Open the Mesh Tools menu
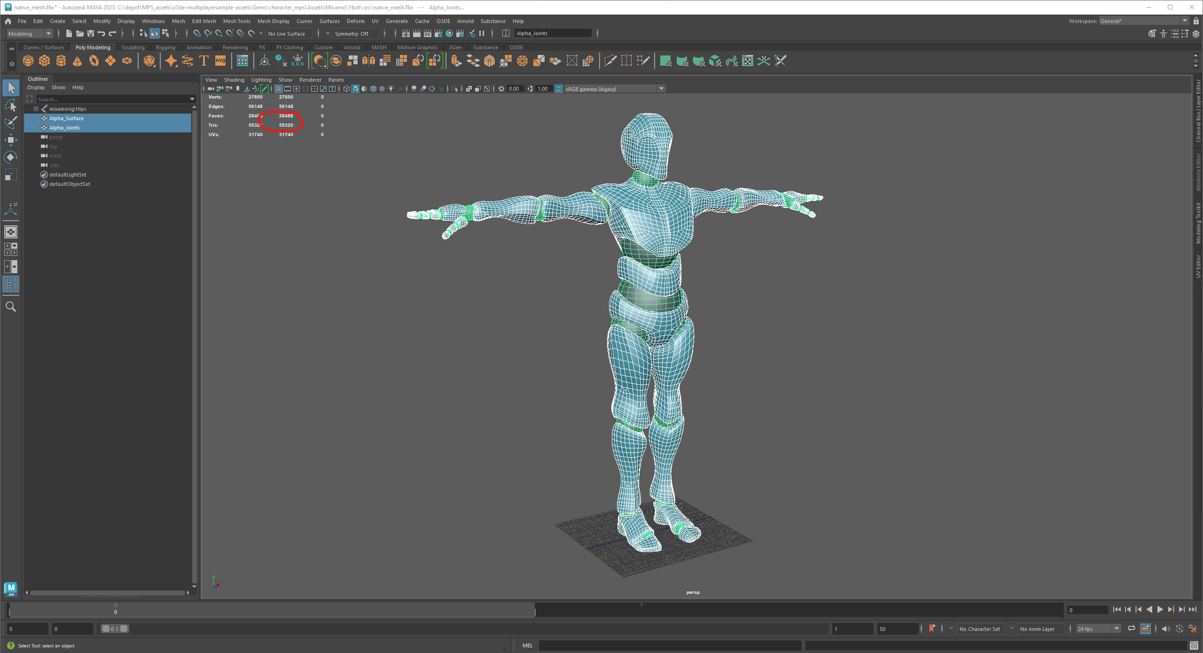 coord(236,21)
